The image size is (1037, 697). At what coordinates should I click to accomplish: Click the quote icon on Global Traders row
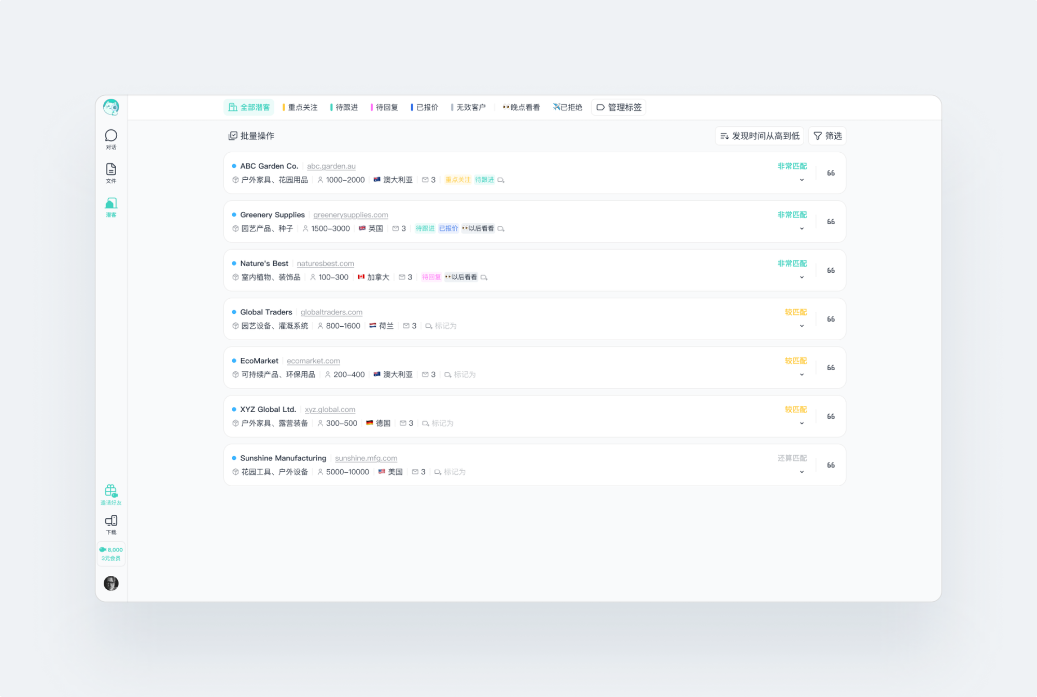point(831,319)
